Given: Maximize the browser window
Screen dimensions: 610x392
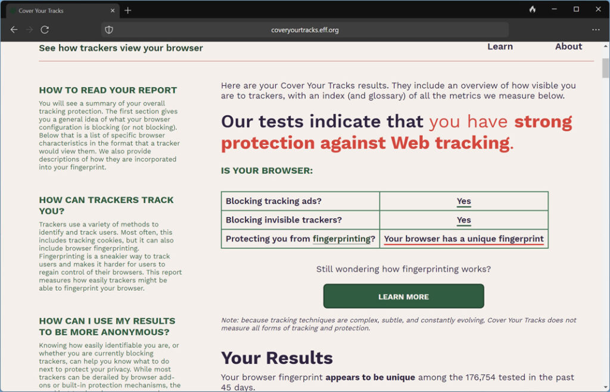Looking at the screenshot, I should pos(576,10).
